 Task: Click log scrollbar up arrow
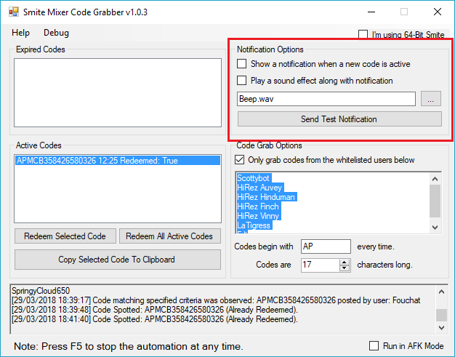[442, 292]
